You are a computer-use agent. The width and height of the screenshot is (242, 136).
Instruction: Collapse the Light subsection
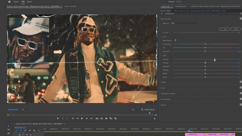point(161,56)
